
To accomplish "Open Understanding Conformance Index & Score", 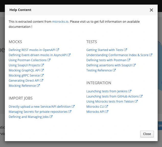I will tap(117, 55).
